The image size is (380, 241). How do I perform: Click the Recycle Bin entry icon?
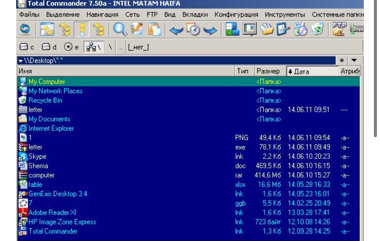coord(23,100)
